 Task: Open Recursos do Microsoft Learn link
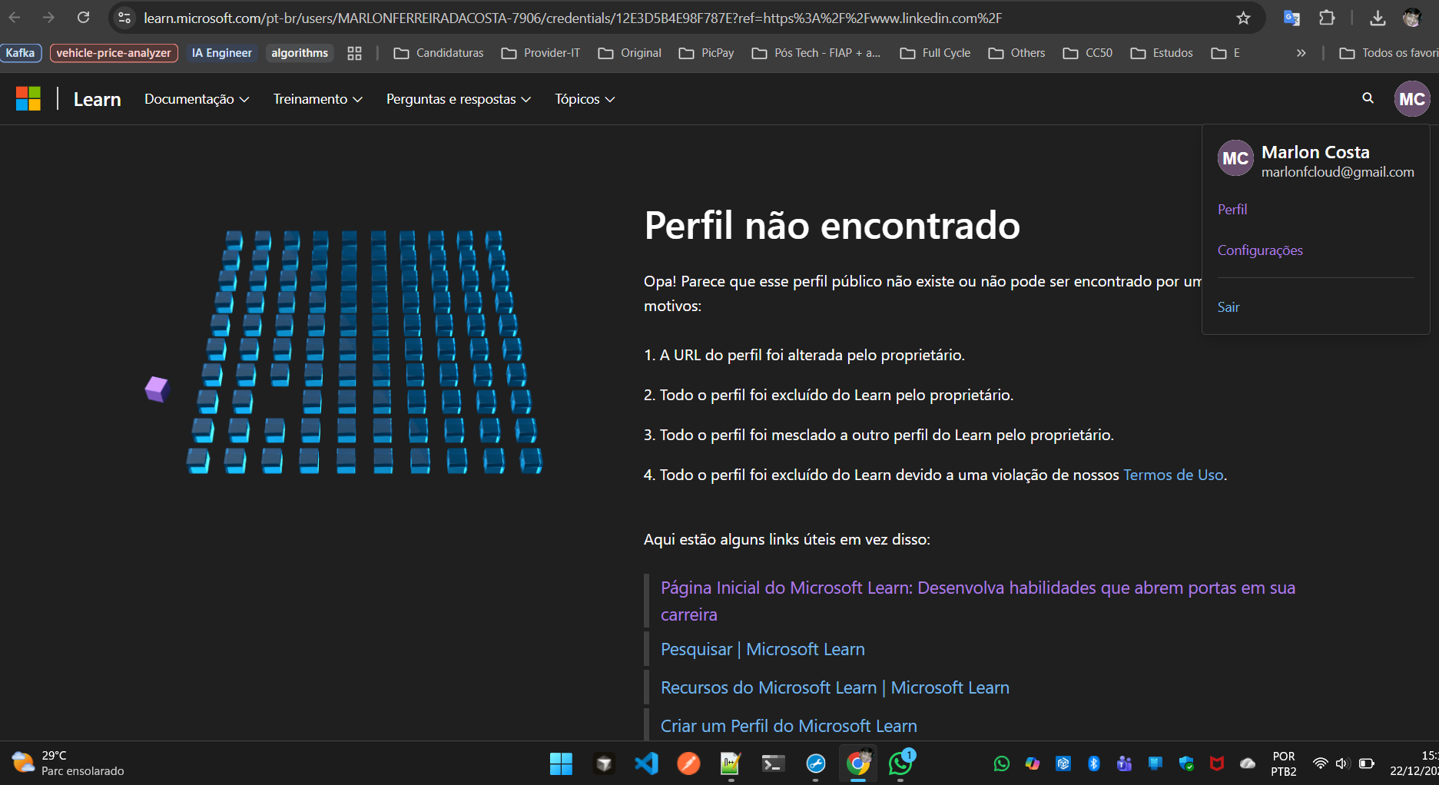pos(835,687)
